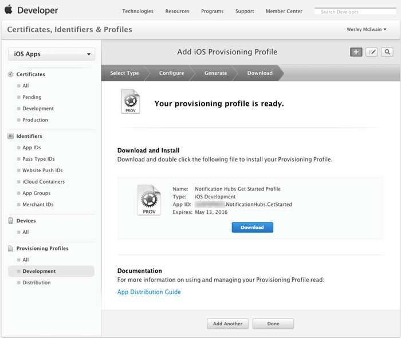
Task: Show Production certificates
Action: tap(36, 120)
